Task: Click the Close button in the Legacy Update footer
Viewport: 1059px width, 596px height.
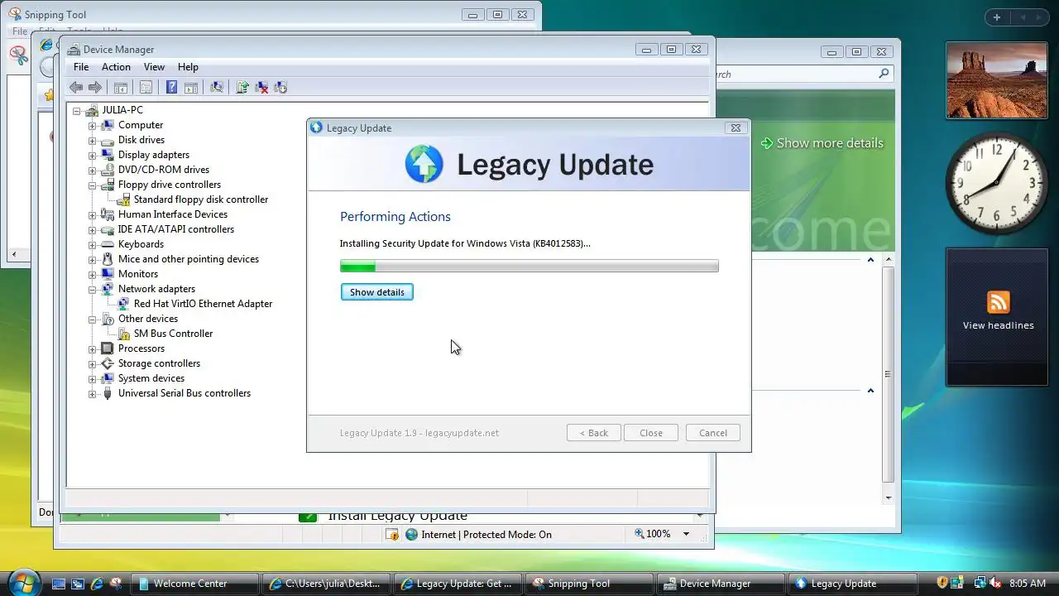Action: pyautogui.click(x=651, y=433)
